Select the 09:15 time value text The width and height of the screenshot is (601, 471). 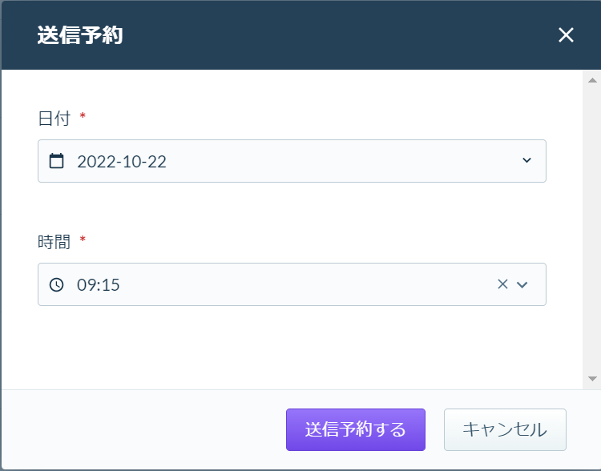(x=98, y=284)
